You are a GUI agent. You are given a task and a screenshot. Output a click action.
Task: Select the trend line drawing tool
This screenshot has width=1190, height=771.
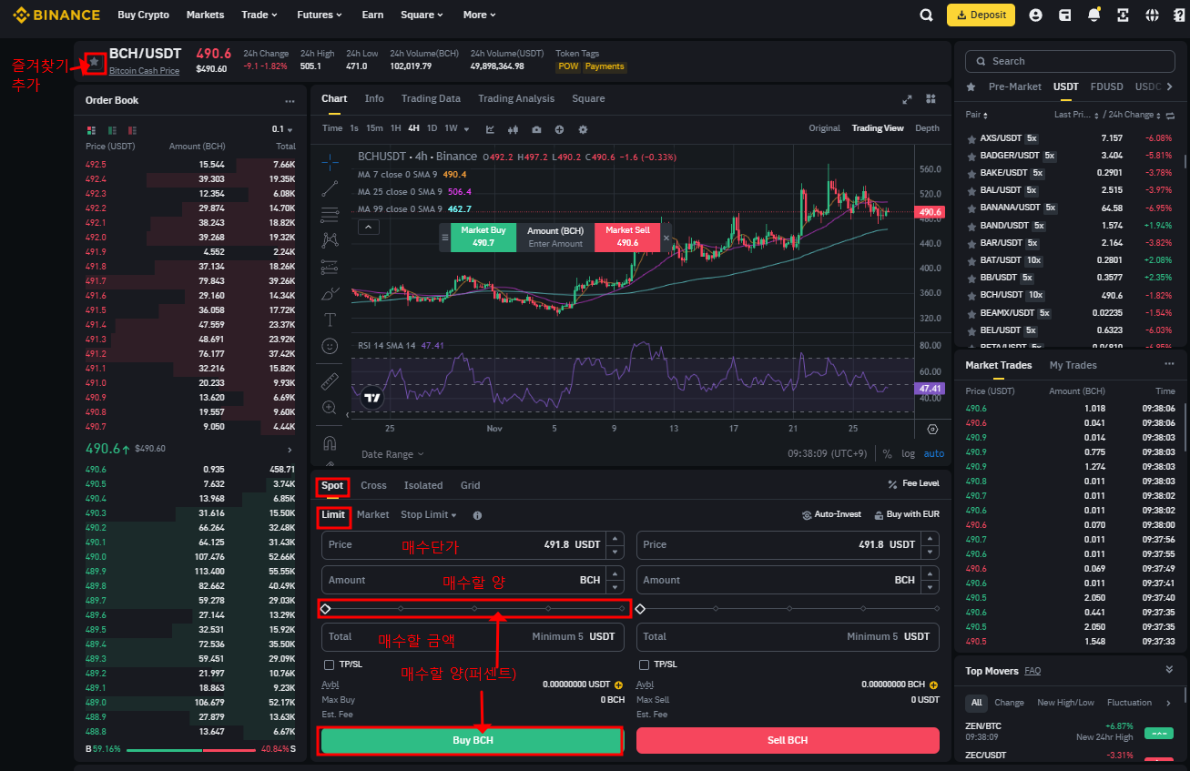330,188
